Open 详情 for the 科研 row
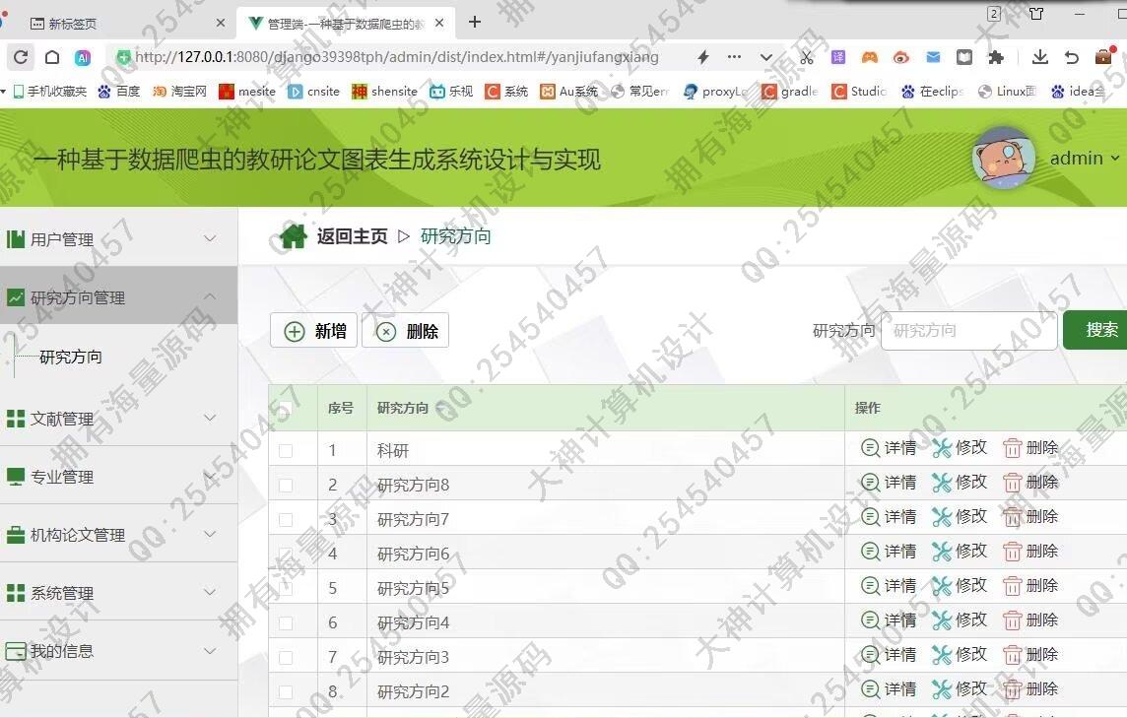The image size is (1127, 718). click(889, 448)
